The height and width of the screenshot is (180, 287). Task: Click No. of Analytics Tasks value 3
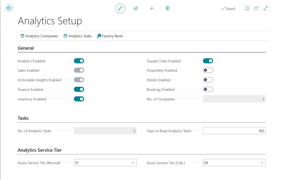tap(134, 131)
